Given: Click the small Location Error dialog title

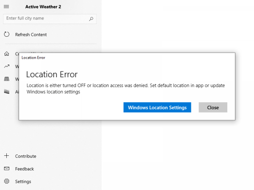Looking at the screenshot, I should pyautogui.click(x=33, y=58).
